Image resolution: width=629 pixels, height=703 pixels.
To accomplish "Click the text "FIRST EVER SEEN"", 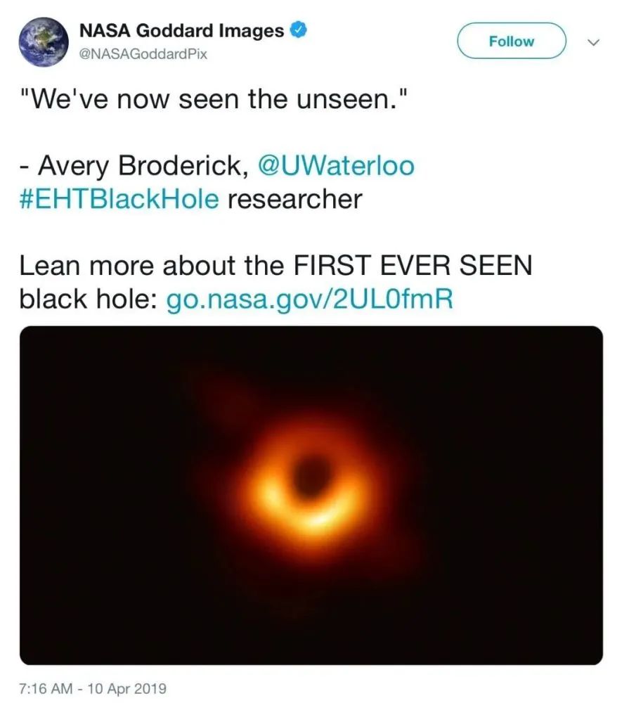I will click(413, 266).
